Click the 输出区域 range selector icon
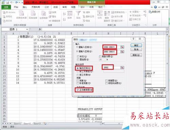The image size is (170, 130). [x=122, y=68]
